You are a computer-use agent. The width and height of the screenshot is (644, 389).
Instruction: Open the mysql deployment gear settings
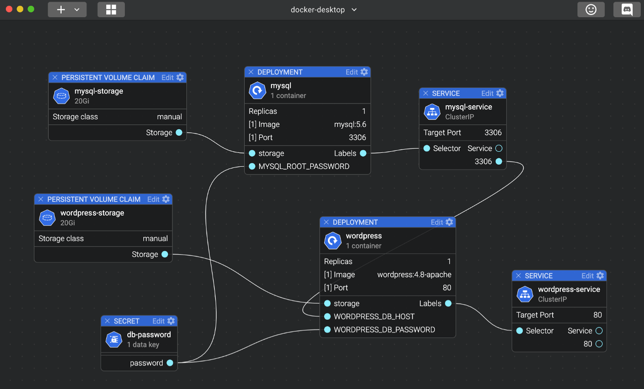point(364,72)
